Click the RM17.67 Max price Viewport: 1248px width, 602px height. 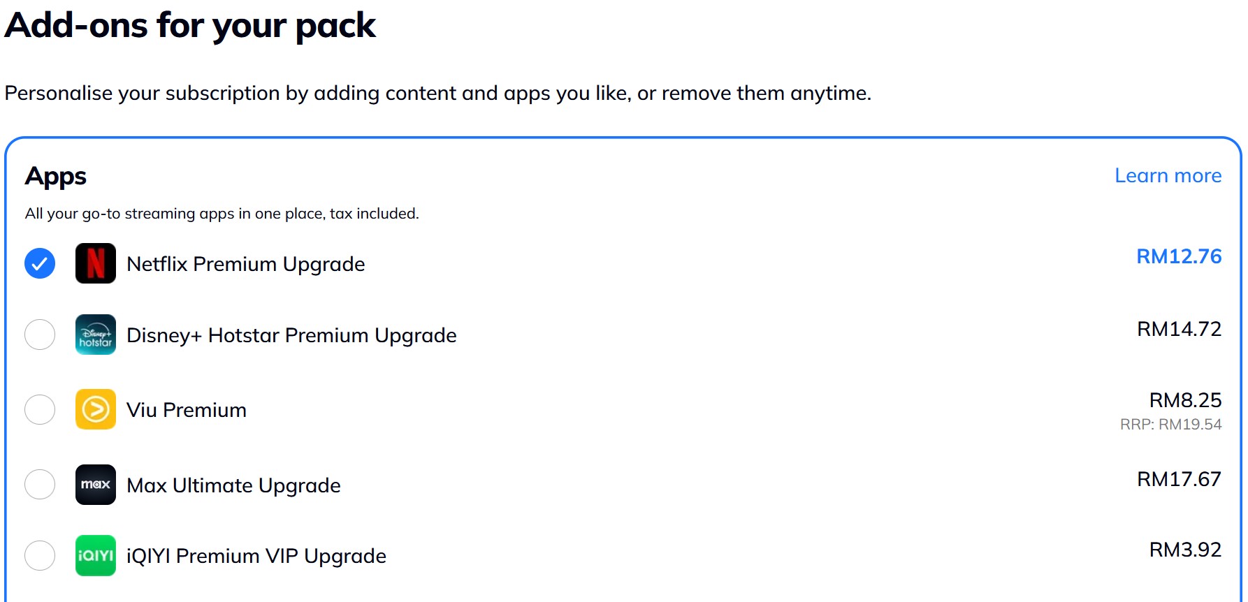click(x=1179, y=479)
